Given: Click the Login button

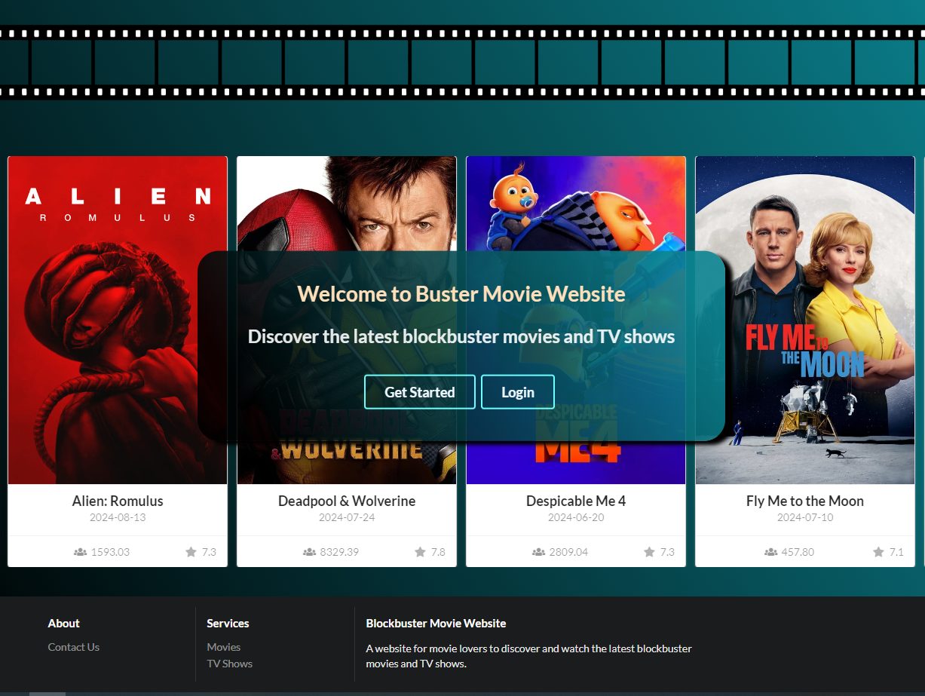Looking at the screenshot, I should pyautogui.click(x=518, y=391).
